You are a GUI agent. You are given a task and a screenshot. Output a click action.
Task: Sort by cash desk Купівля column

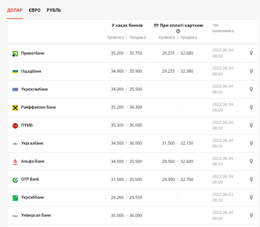pyautogui.click(x=116, y=37)
